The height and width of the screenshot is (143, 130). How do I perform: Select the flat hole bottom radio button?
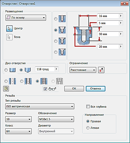pos(6,70)
